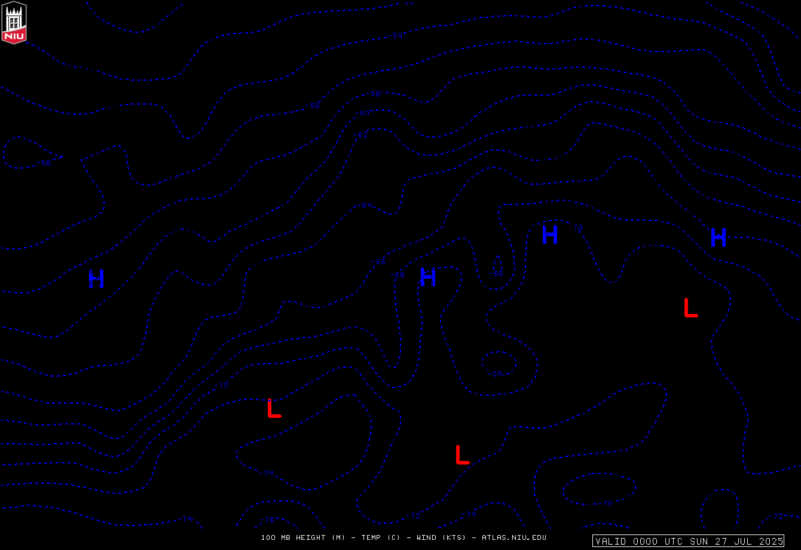Click the -74 label inside the large closed contour

click(267, 473)
